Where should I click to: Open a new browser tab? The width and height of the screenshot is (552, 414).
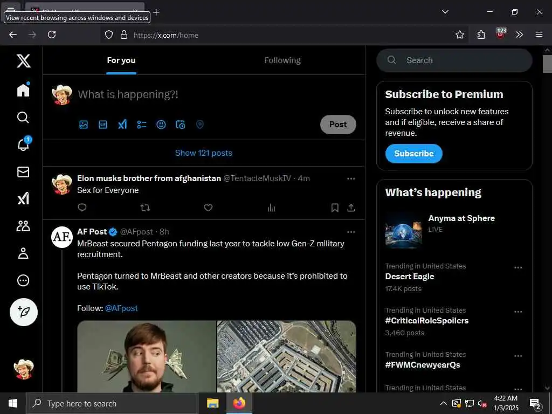[156, 12]
